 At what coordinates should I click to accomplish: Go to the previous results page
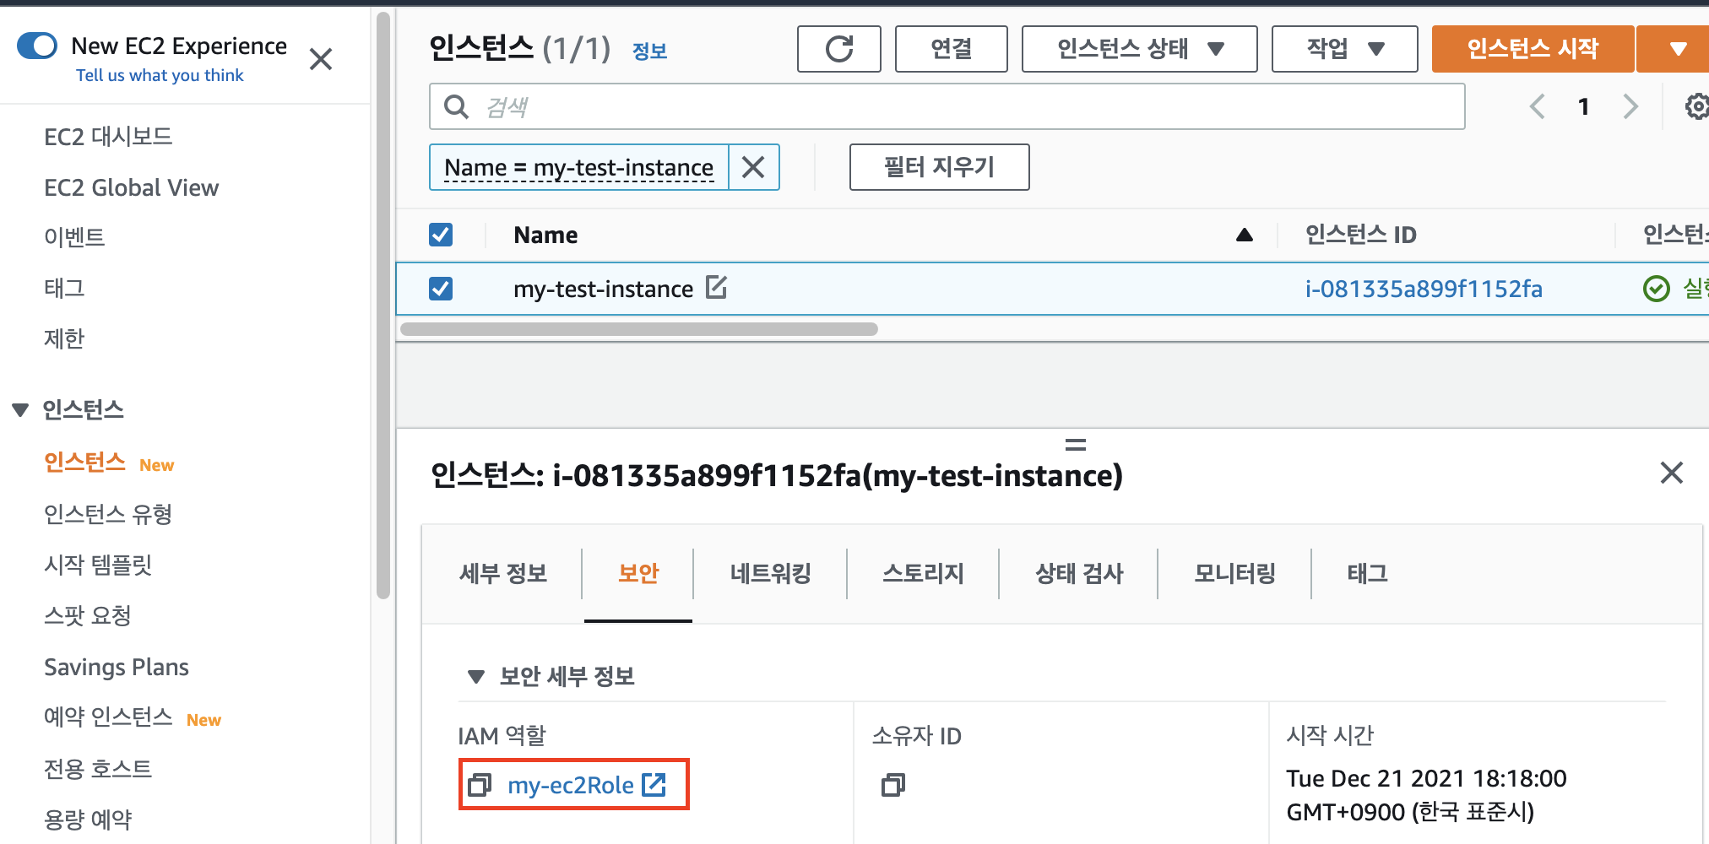coord(1538,106)
